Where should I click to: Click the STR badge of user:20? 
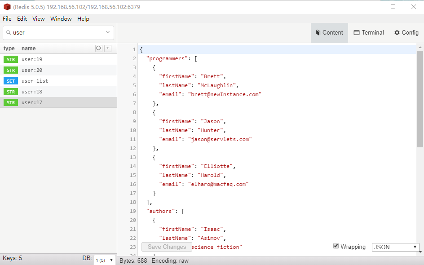coord(11,70)
